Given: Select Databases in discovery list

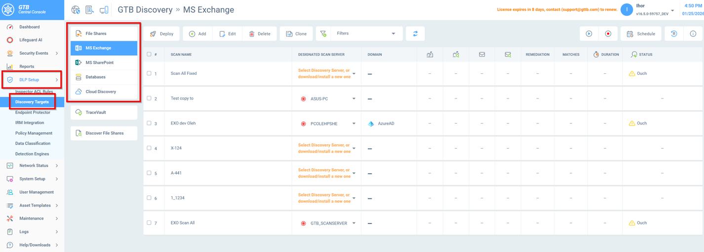Looking at the screenshot, I should click(x=104, y=77).
